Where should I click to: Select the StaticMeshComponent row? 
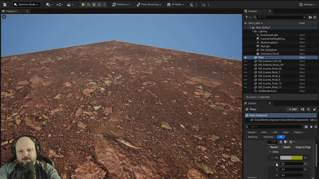(x=281, y=120)
